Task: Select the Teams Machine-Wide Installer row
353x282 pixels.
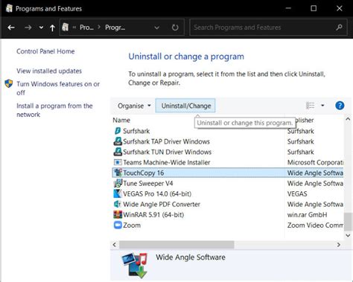Action: click(229, 162)
